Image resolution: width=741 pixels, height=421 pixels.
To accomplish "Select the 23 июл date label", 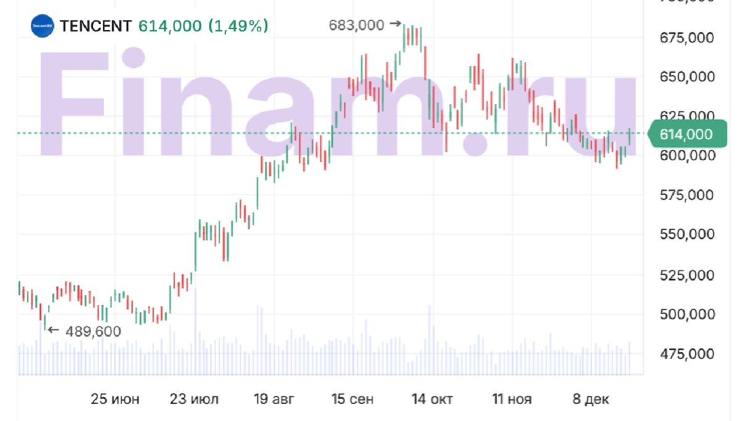I will [x=195, y=399].
